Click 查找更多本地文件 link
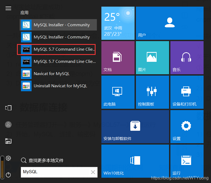The height and width of the screenshot is (183, 211). point(46,160)
